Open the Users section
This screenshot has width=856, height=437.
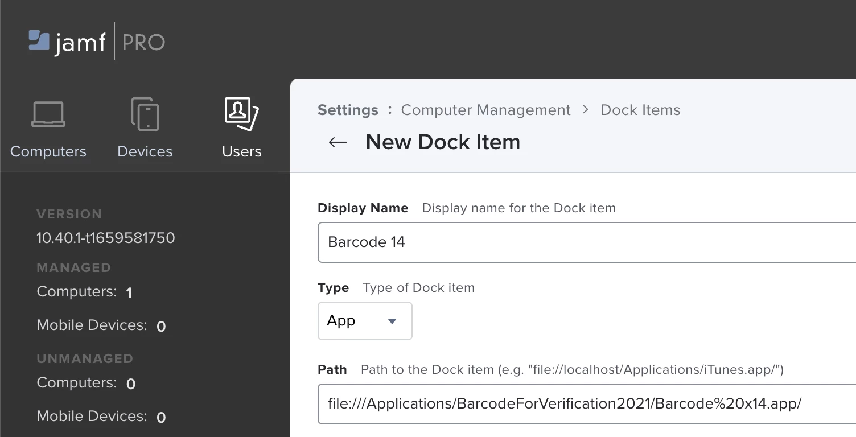tap(242, 129)
